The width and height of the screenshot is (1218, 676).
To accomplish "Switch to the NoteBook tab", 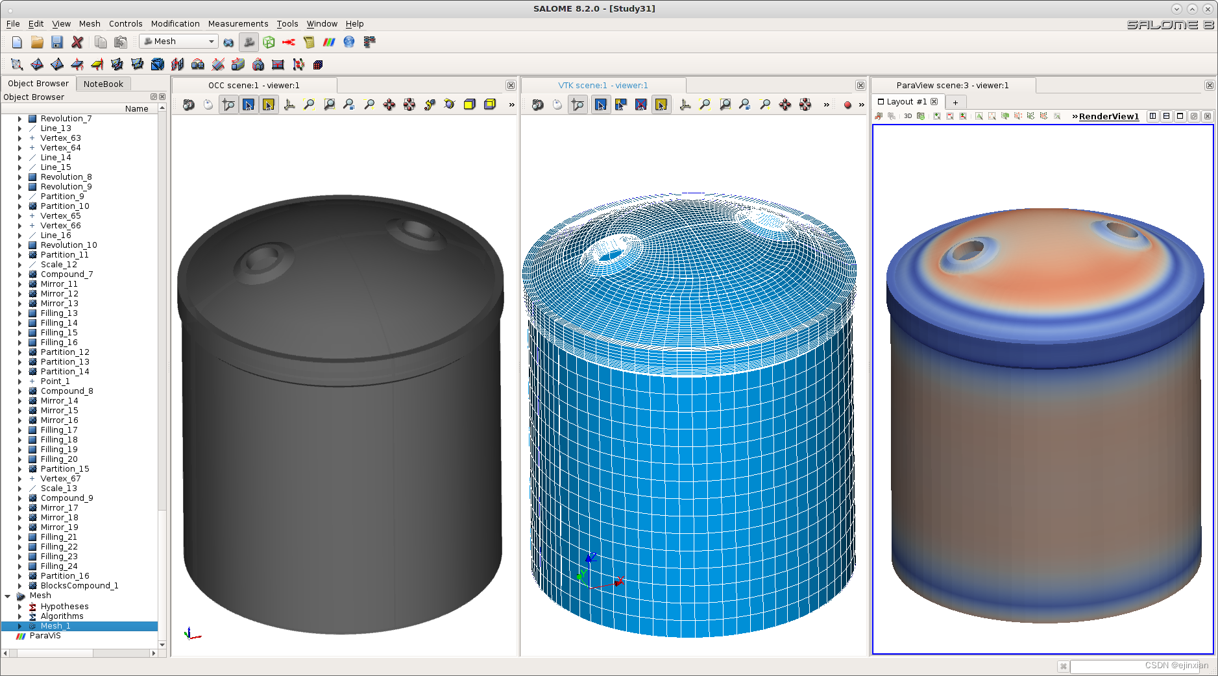I will (x=103, y=84).
